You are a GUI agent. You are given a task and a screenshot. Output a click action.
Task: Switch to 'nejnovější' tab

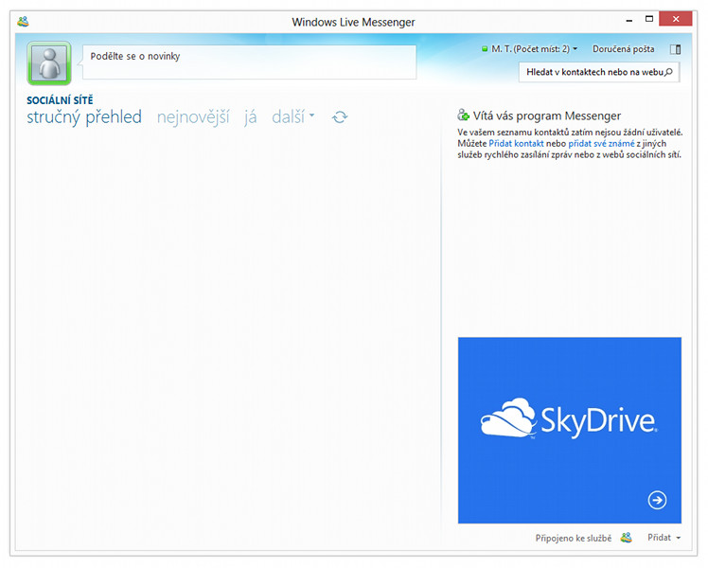(193, 117)
